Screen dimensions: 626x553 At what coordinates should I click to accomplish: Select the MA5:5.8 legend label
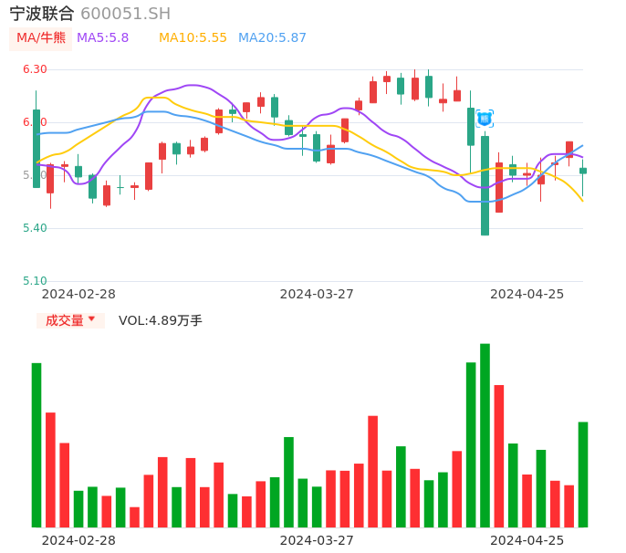[x=102, y=38]
